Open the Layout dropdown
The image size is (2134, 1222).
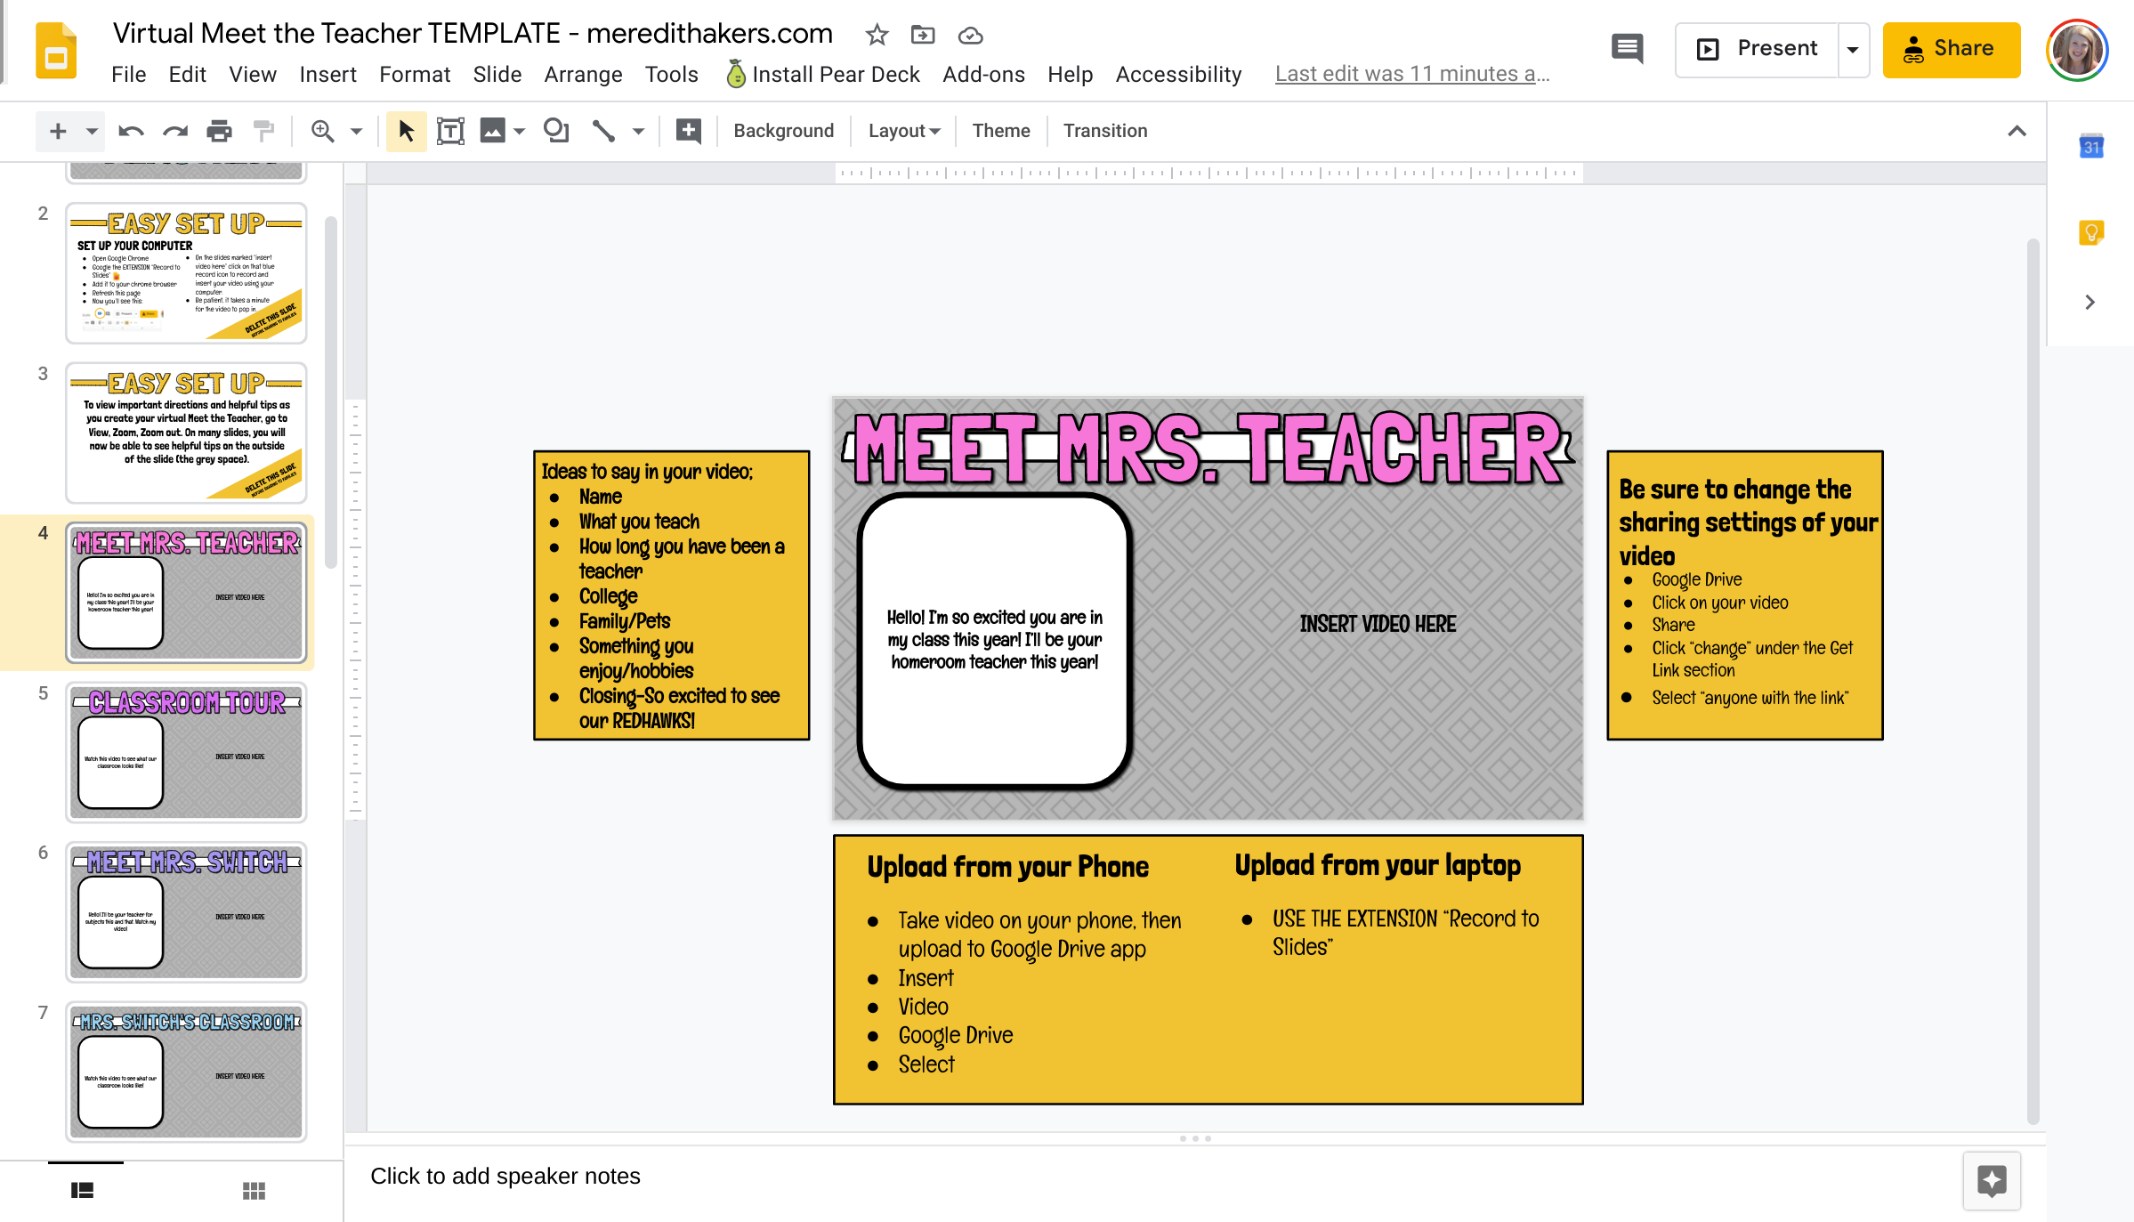902,130
